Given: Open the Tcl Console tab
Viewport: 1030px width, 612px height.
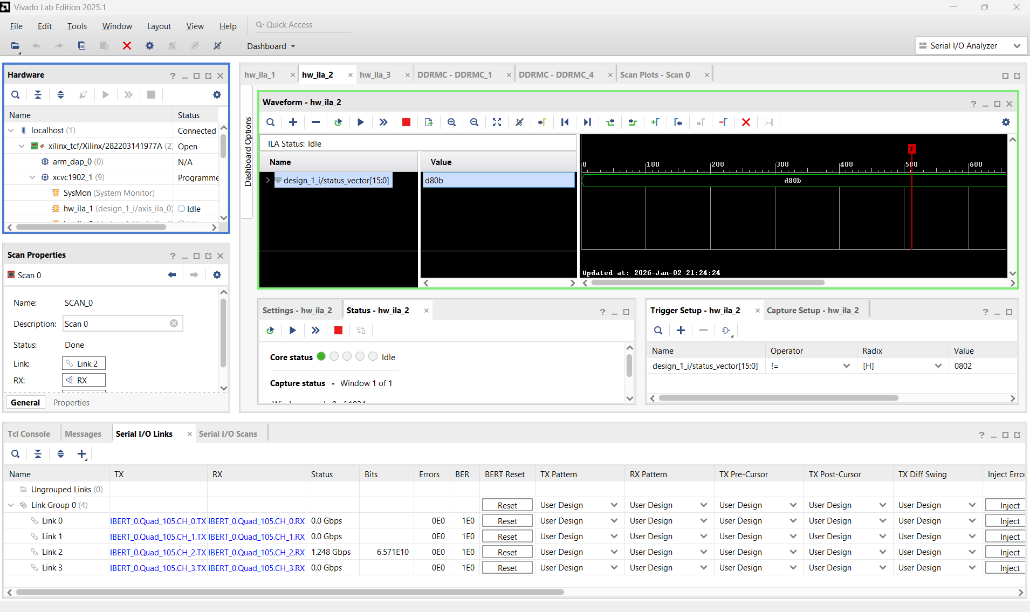Looking at the screenshot, I should pos(29,434).
